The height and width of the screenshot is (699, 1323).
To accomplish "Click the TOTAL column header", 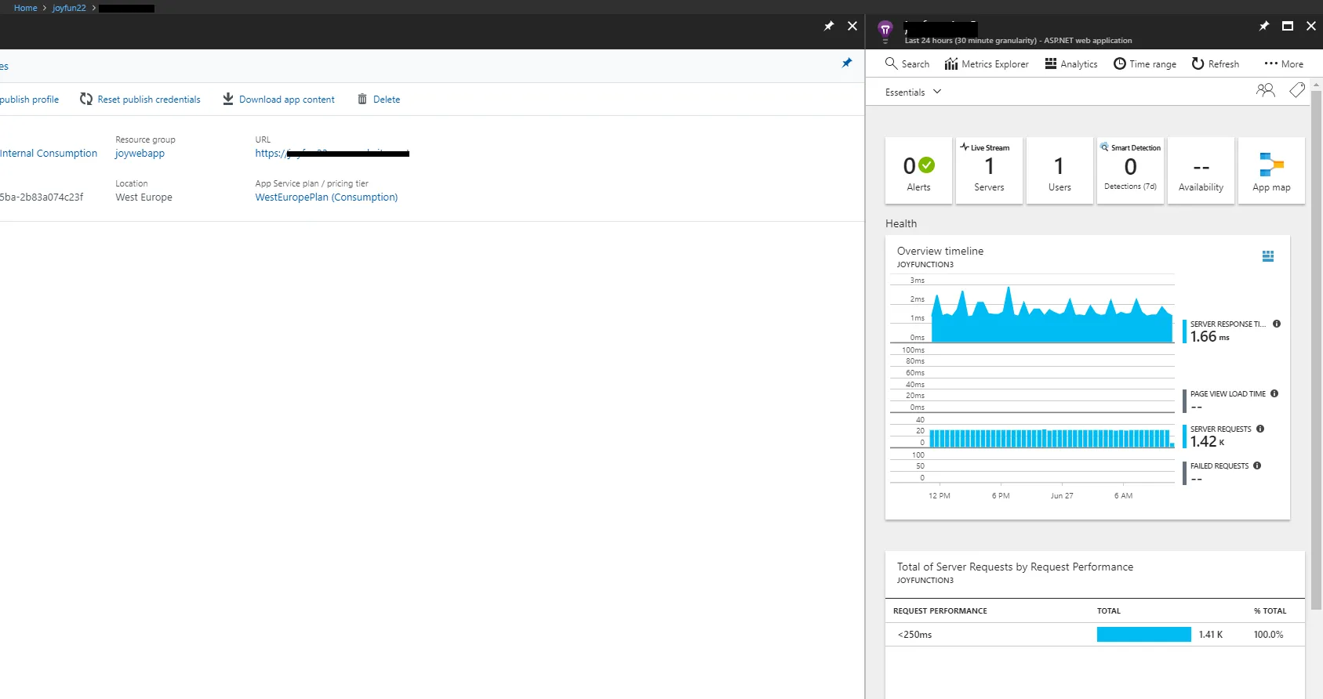I will (1109, 611).
